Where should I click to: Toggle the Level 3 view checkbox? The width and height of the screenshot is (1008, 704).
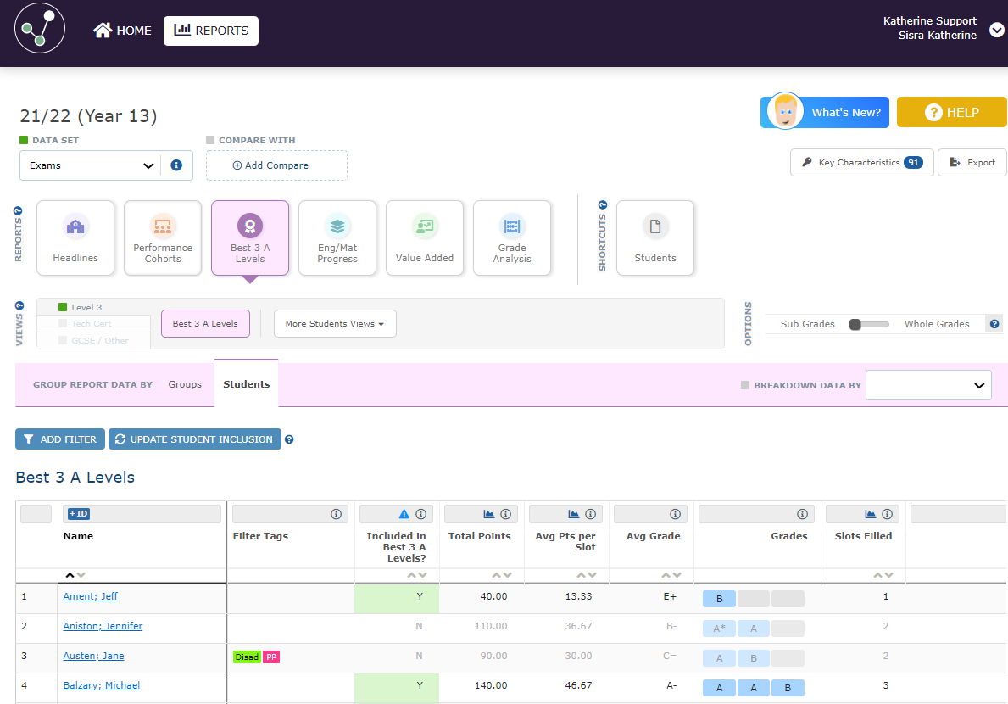[x=64, y=308]
